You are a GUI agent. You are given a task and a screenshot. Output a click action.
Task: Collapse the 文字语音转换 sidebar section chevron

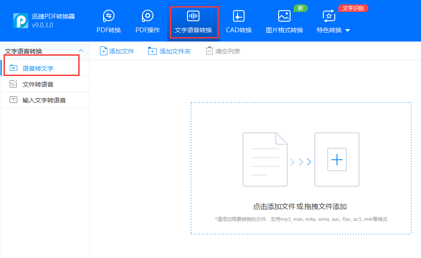[80, 51]
